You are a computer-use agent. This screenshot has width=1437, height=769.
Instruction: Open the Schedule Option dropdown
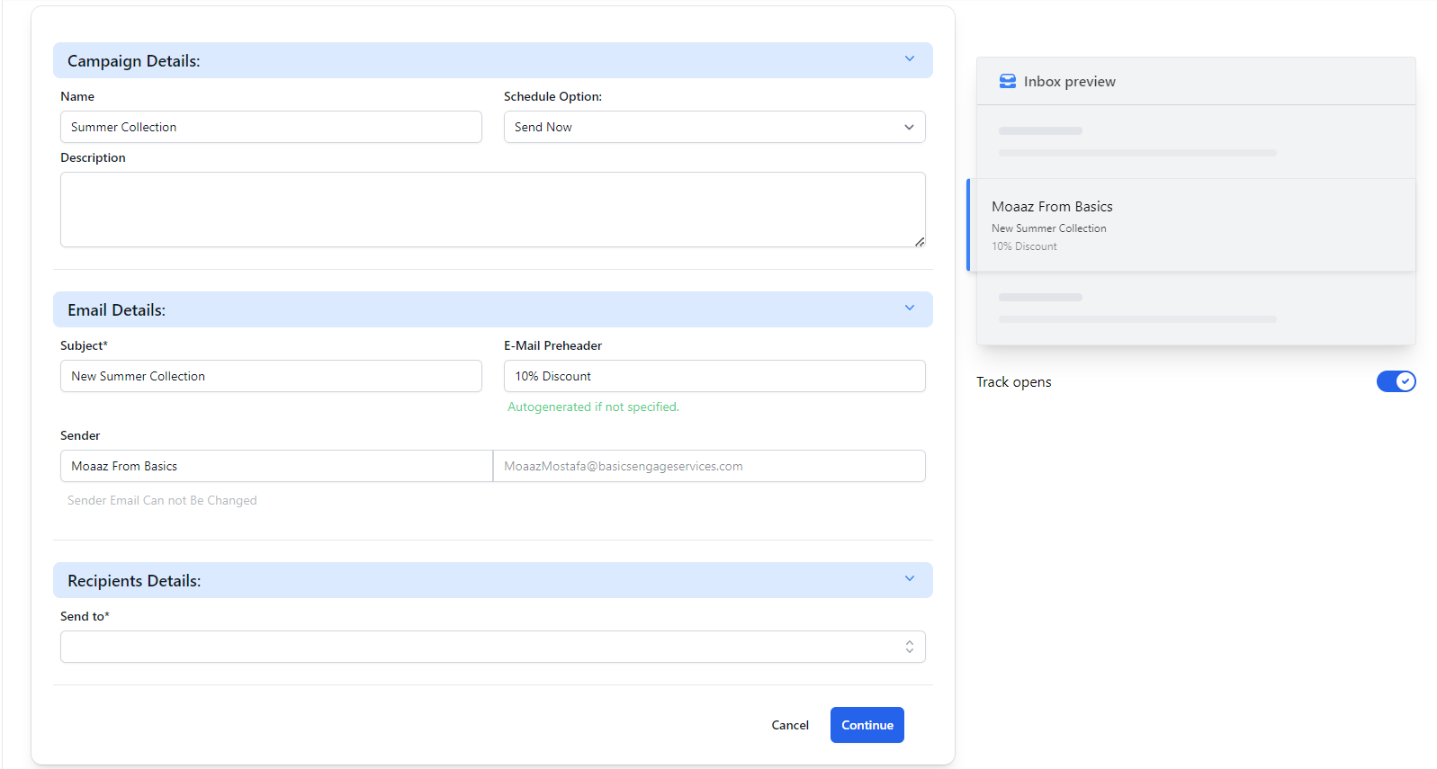[x=714, y=127]
